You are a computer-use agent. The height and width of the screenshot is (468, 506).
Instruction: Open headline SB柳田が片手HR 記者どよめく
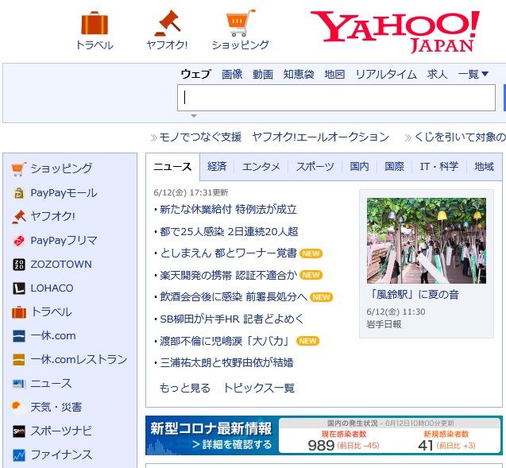(x=232, y=319)
